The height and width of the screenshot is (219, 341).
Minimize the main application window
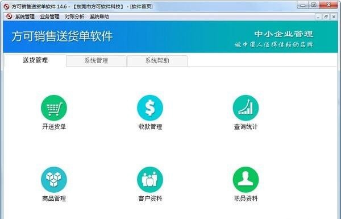pos(302,5)
